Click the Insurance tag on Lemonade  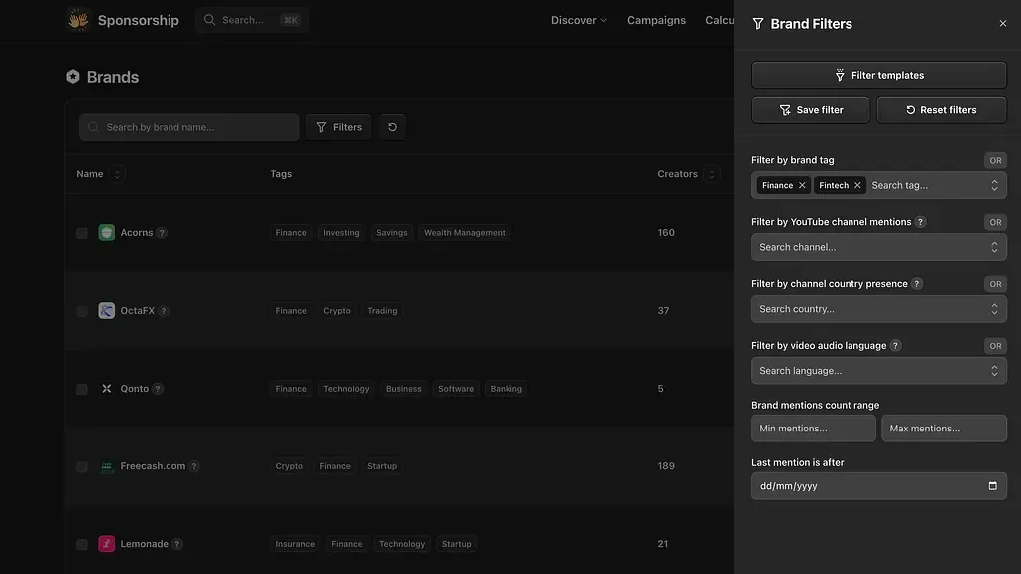coord(295,544)
